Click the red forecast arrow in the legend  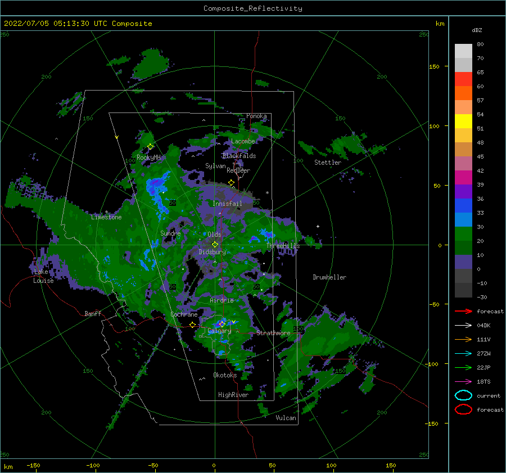(463, 311)
